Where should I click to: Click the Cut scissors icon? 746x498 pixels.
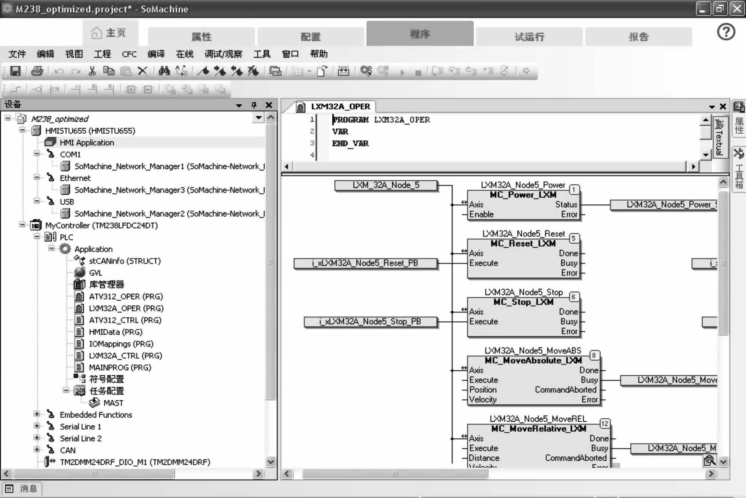pyautogui.click(x=92, y=71)
